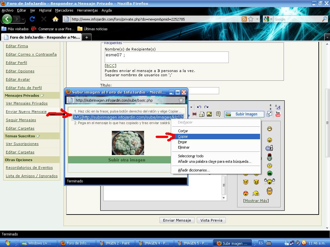
Task: Click the redo arrow in message editor
Action: pyautogui.click(x=206, y=107)
